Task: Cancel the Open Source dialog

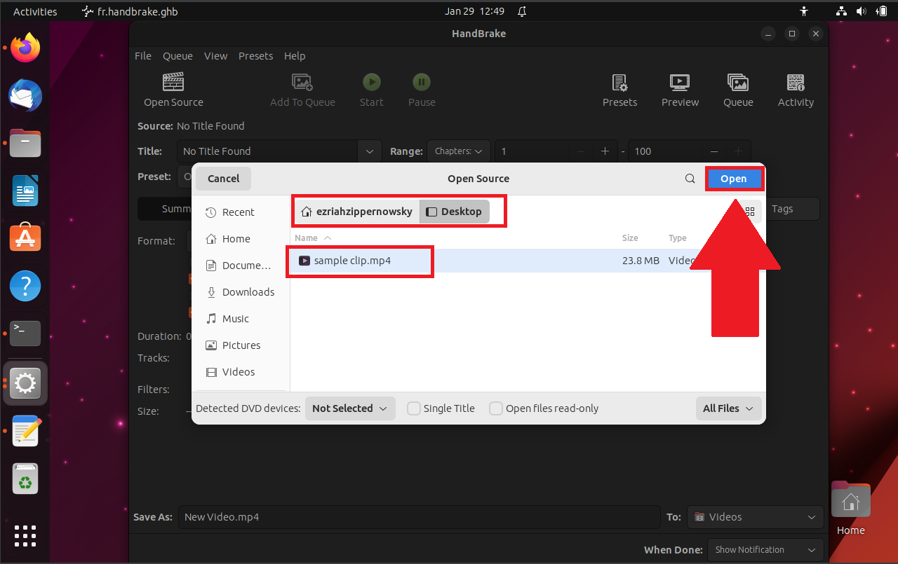Action: tap(222, 179)
